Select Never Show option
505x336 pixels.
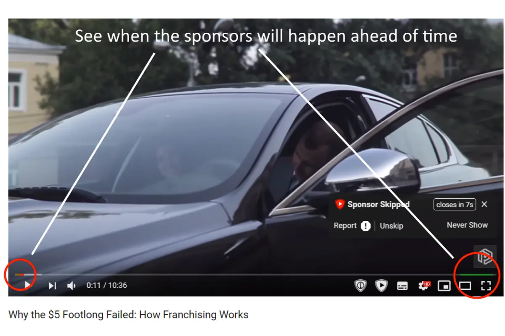click(x=467, y=225)
